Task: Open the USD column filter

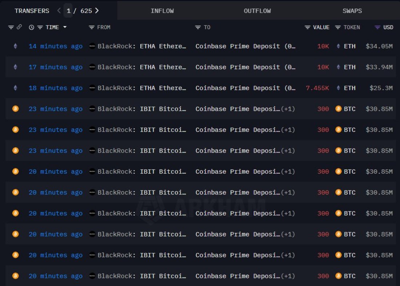Action: [x=377, y=27]
